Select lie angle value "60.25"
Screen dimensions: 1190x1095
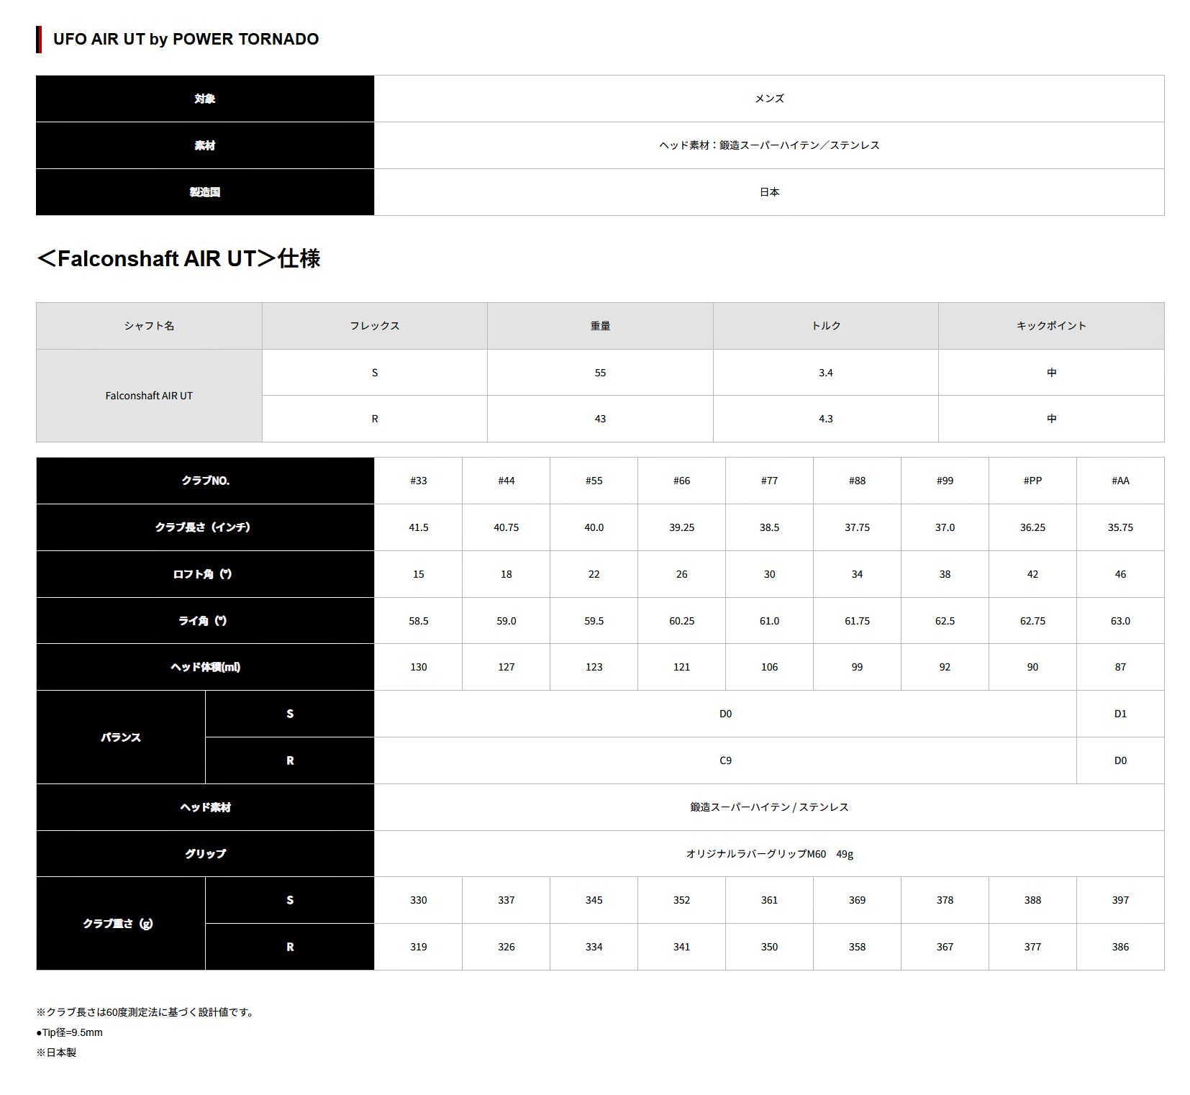pos(681,621)
